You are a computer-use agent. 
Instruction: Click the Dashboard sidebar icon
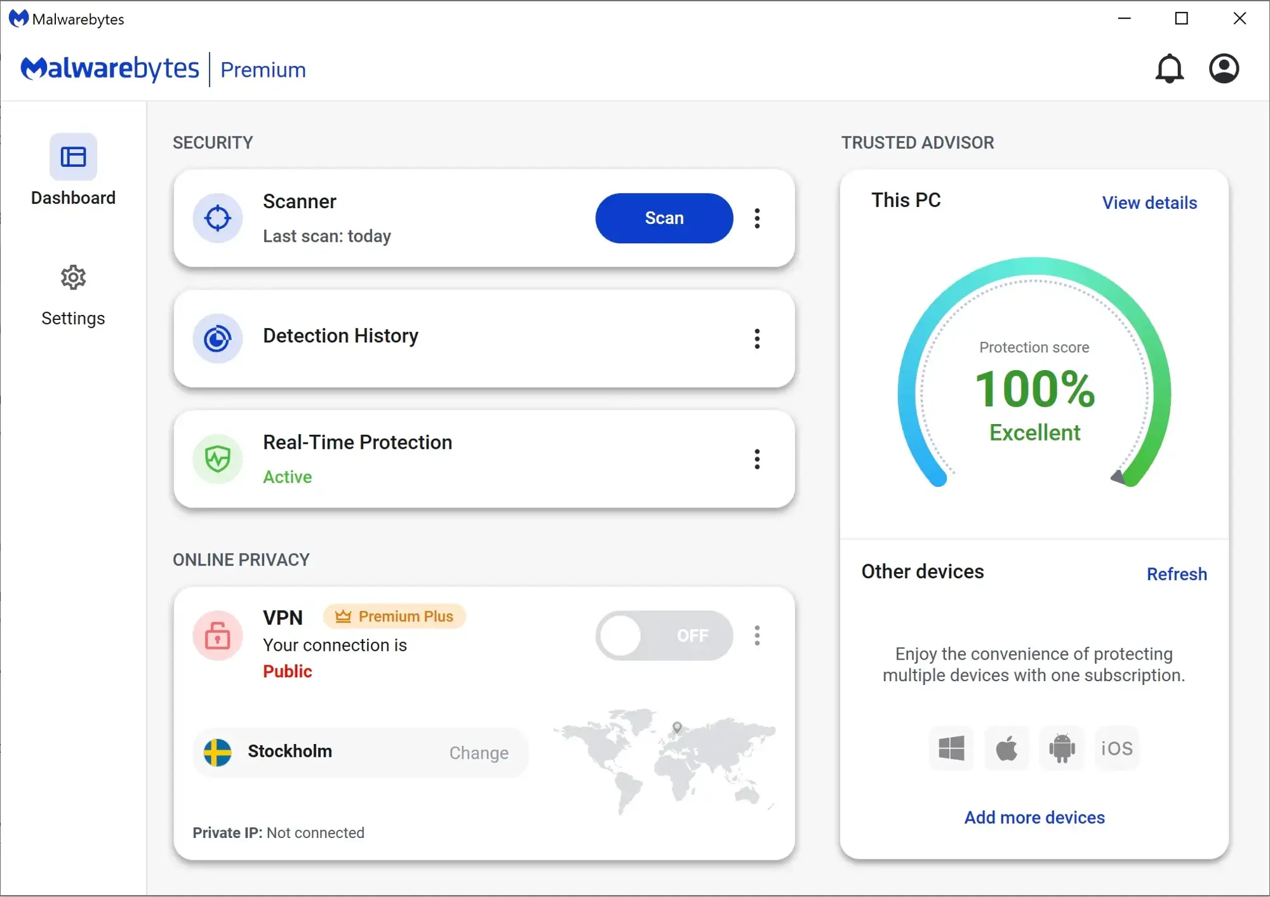[x=74, y=157]
